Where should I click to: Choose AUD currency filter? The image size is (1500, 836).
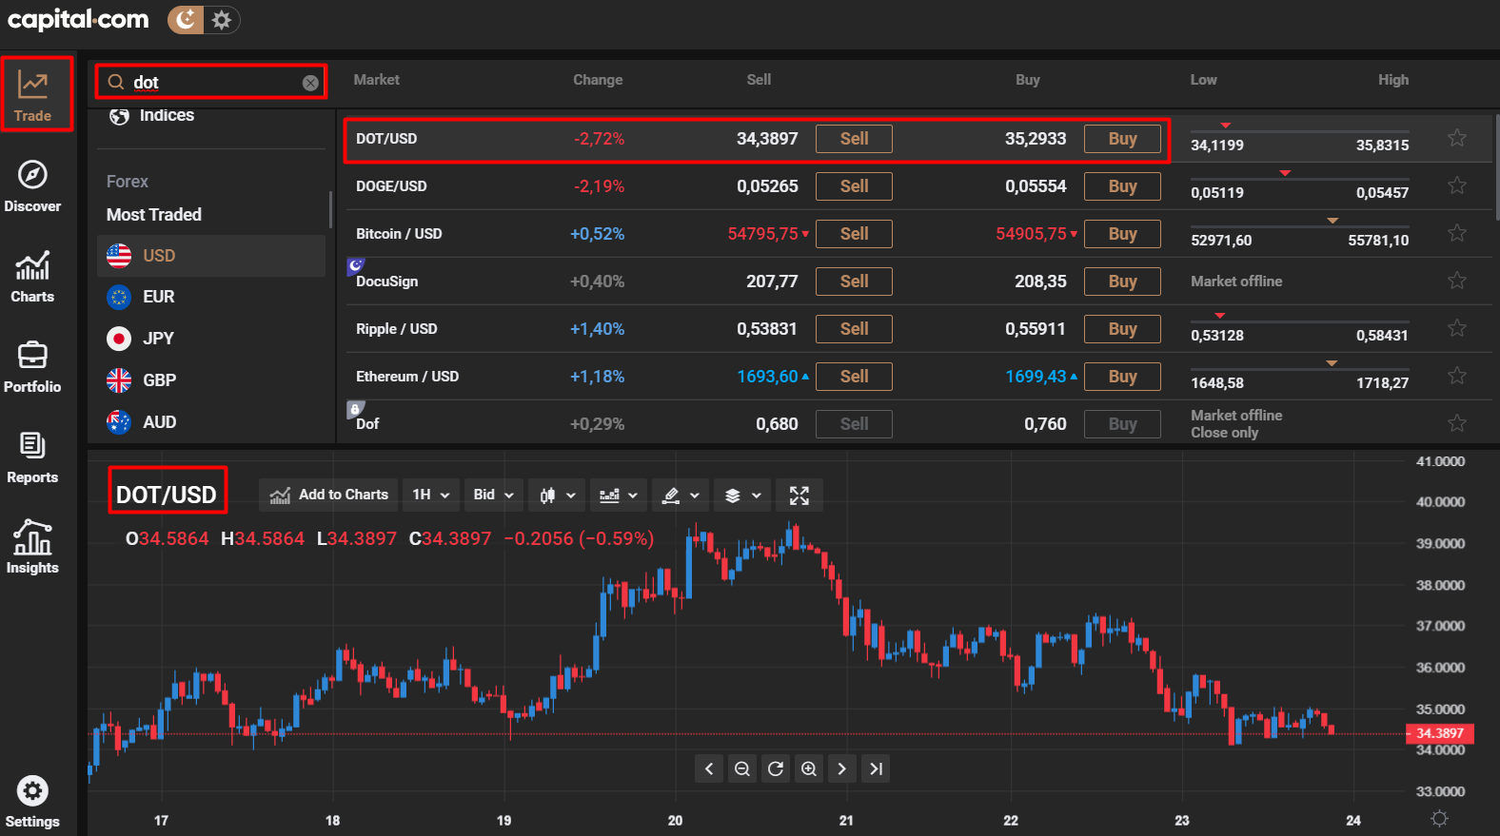(x=211, y=422)
